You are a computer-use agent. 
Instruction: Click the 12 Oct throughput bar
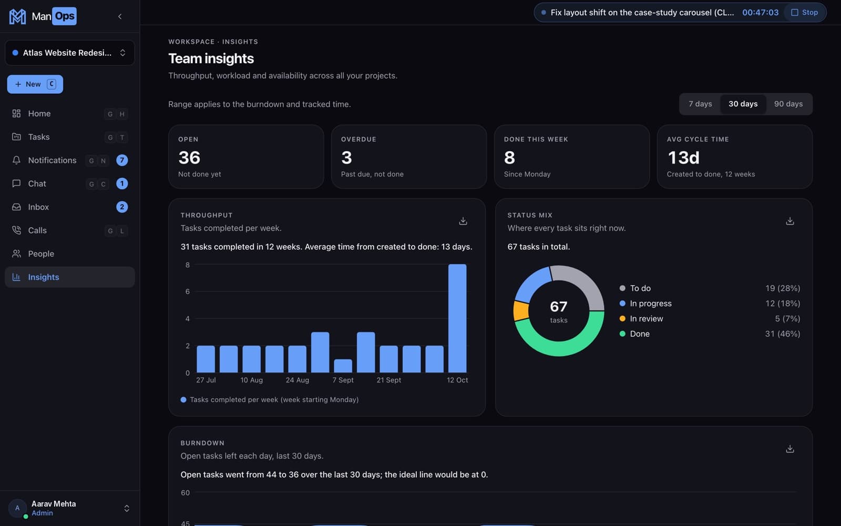point(457,318)
